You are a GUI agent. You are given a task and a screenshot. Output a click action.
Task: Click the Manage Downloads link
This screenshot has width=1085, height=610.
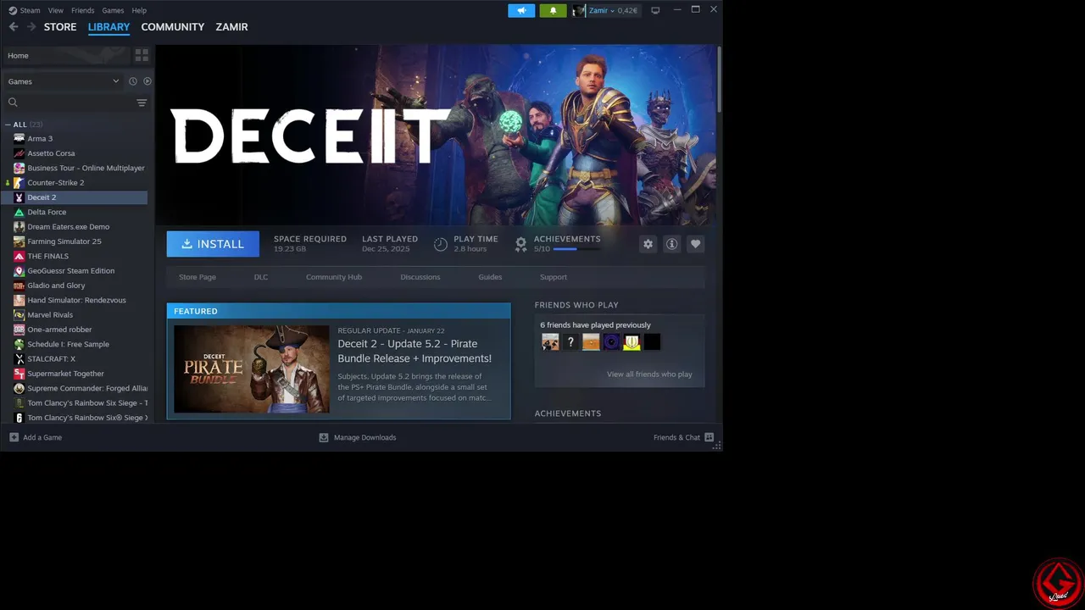(x=365, y=437)
